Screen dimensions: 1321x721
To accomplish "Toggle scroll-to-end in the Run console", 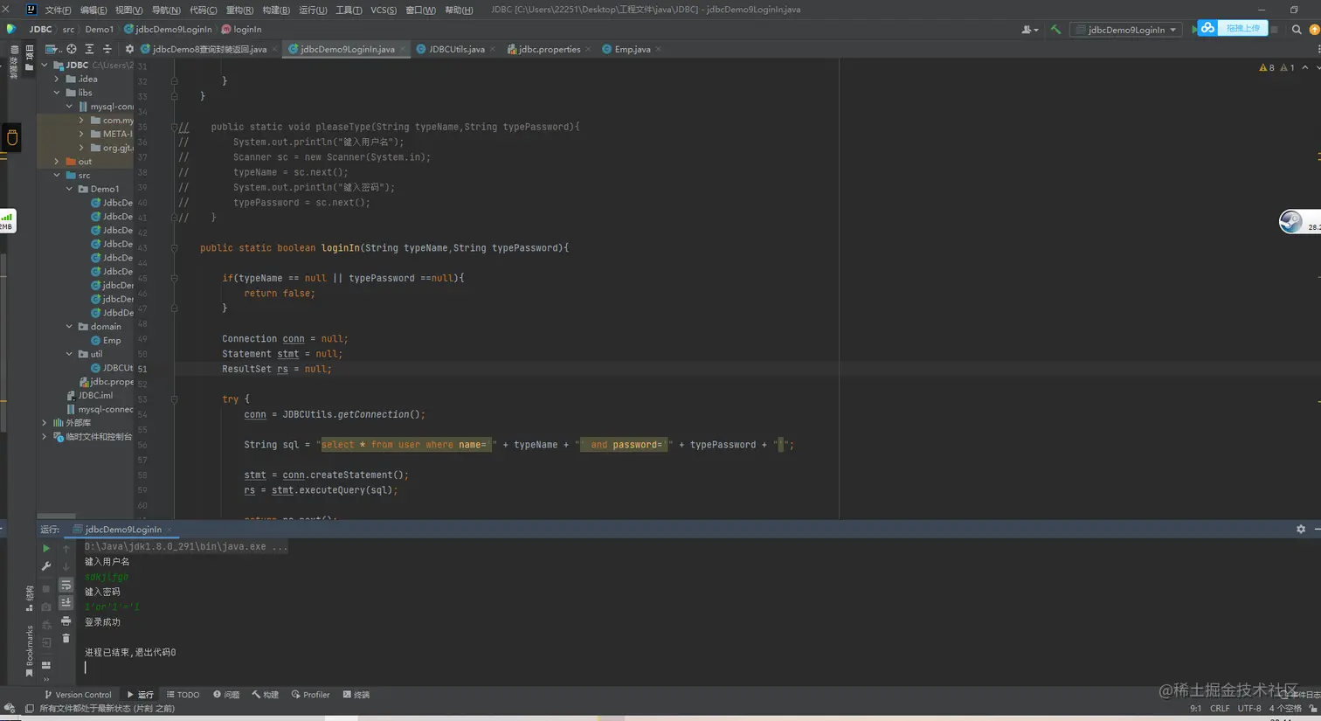I will (x=66, y=603).
